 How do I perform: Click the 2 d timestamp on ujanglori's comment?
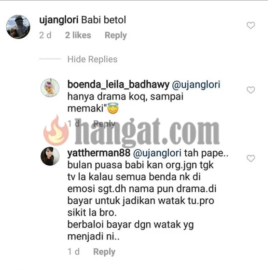[45, 35]
